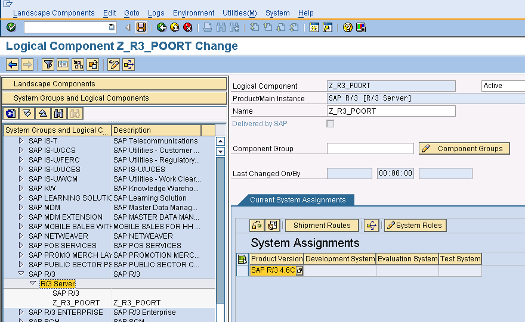
Task: Click the Collapse subtree icon above the tree
Action: (43, 113)
